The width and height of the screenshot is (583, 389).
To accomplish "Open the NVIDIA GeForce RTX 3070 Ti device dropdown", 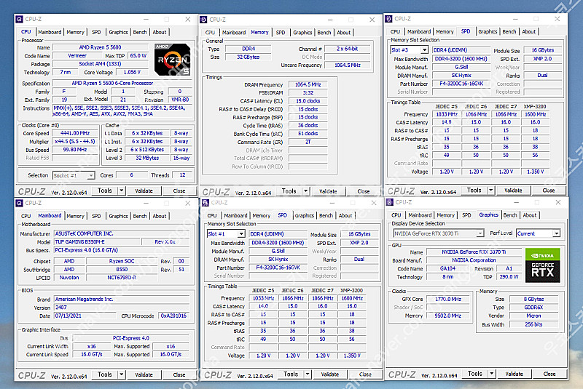I will point(439,233).
